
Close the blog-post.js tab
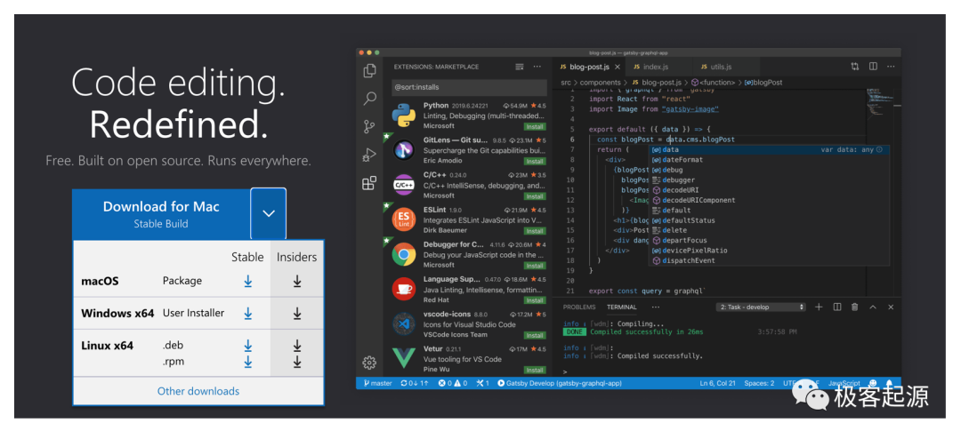[x=618, y=67]
